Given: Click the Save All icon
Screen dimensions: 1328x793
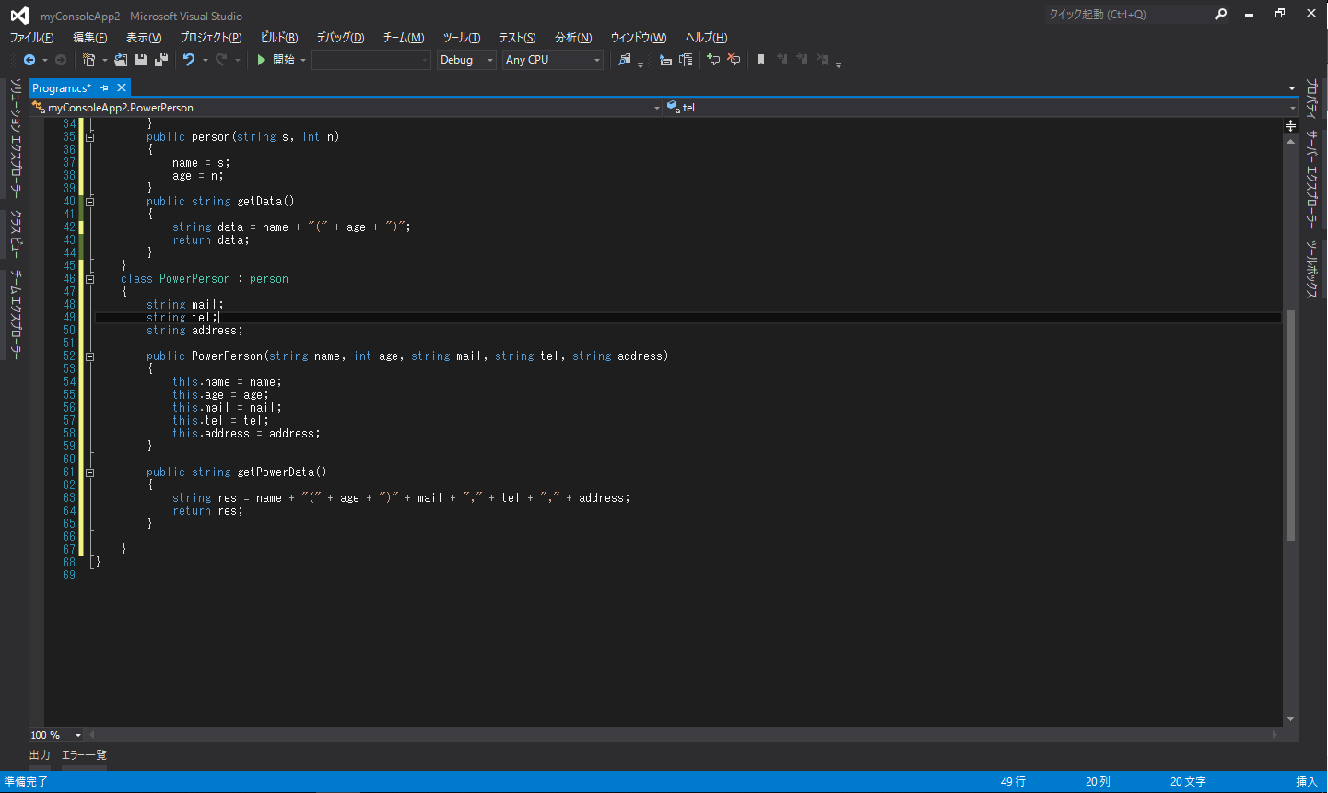Looking at the screenshot, I should point(161,60).
